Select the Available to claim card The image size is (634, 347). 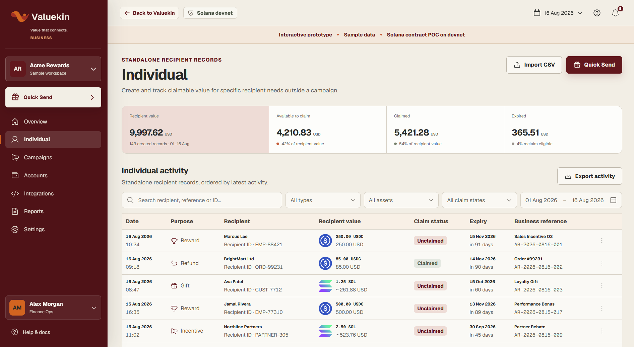point(328,130)
